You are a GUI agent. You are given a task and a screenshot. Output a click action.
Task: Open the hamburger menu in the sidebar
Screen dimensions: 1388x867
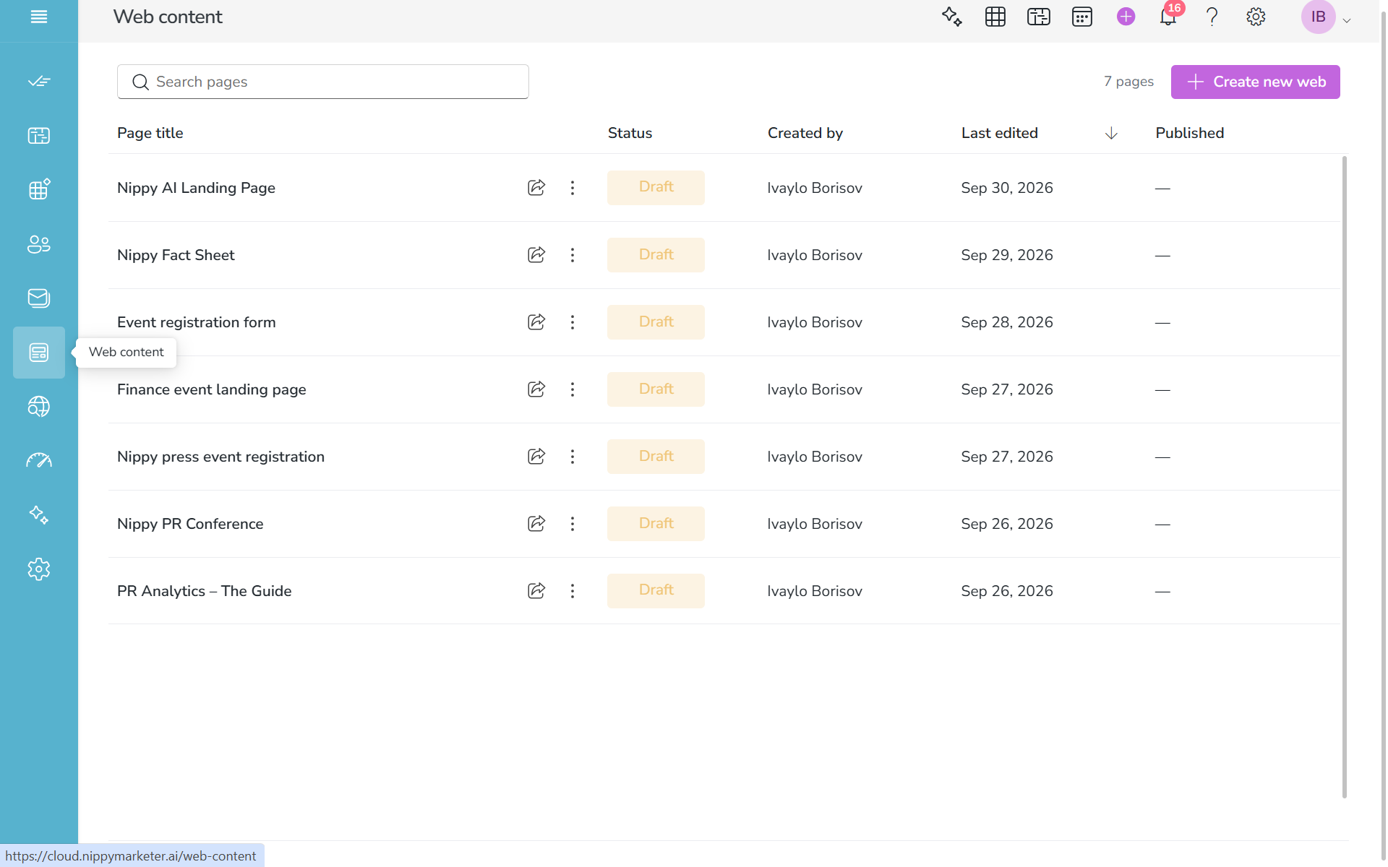[x=39, y=17]
